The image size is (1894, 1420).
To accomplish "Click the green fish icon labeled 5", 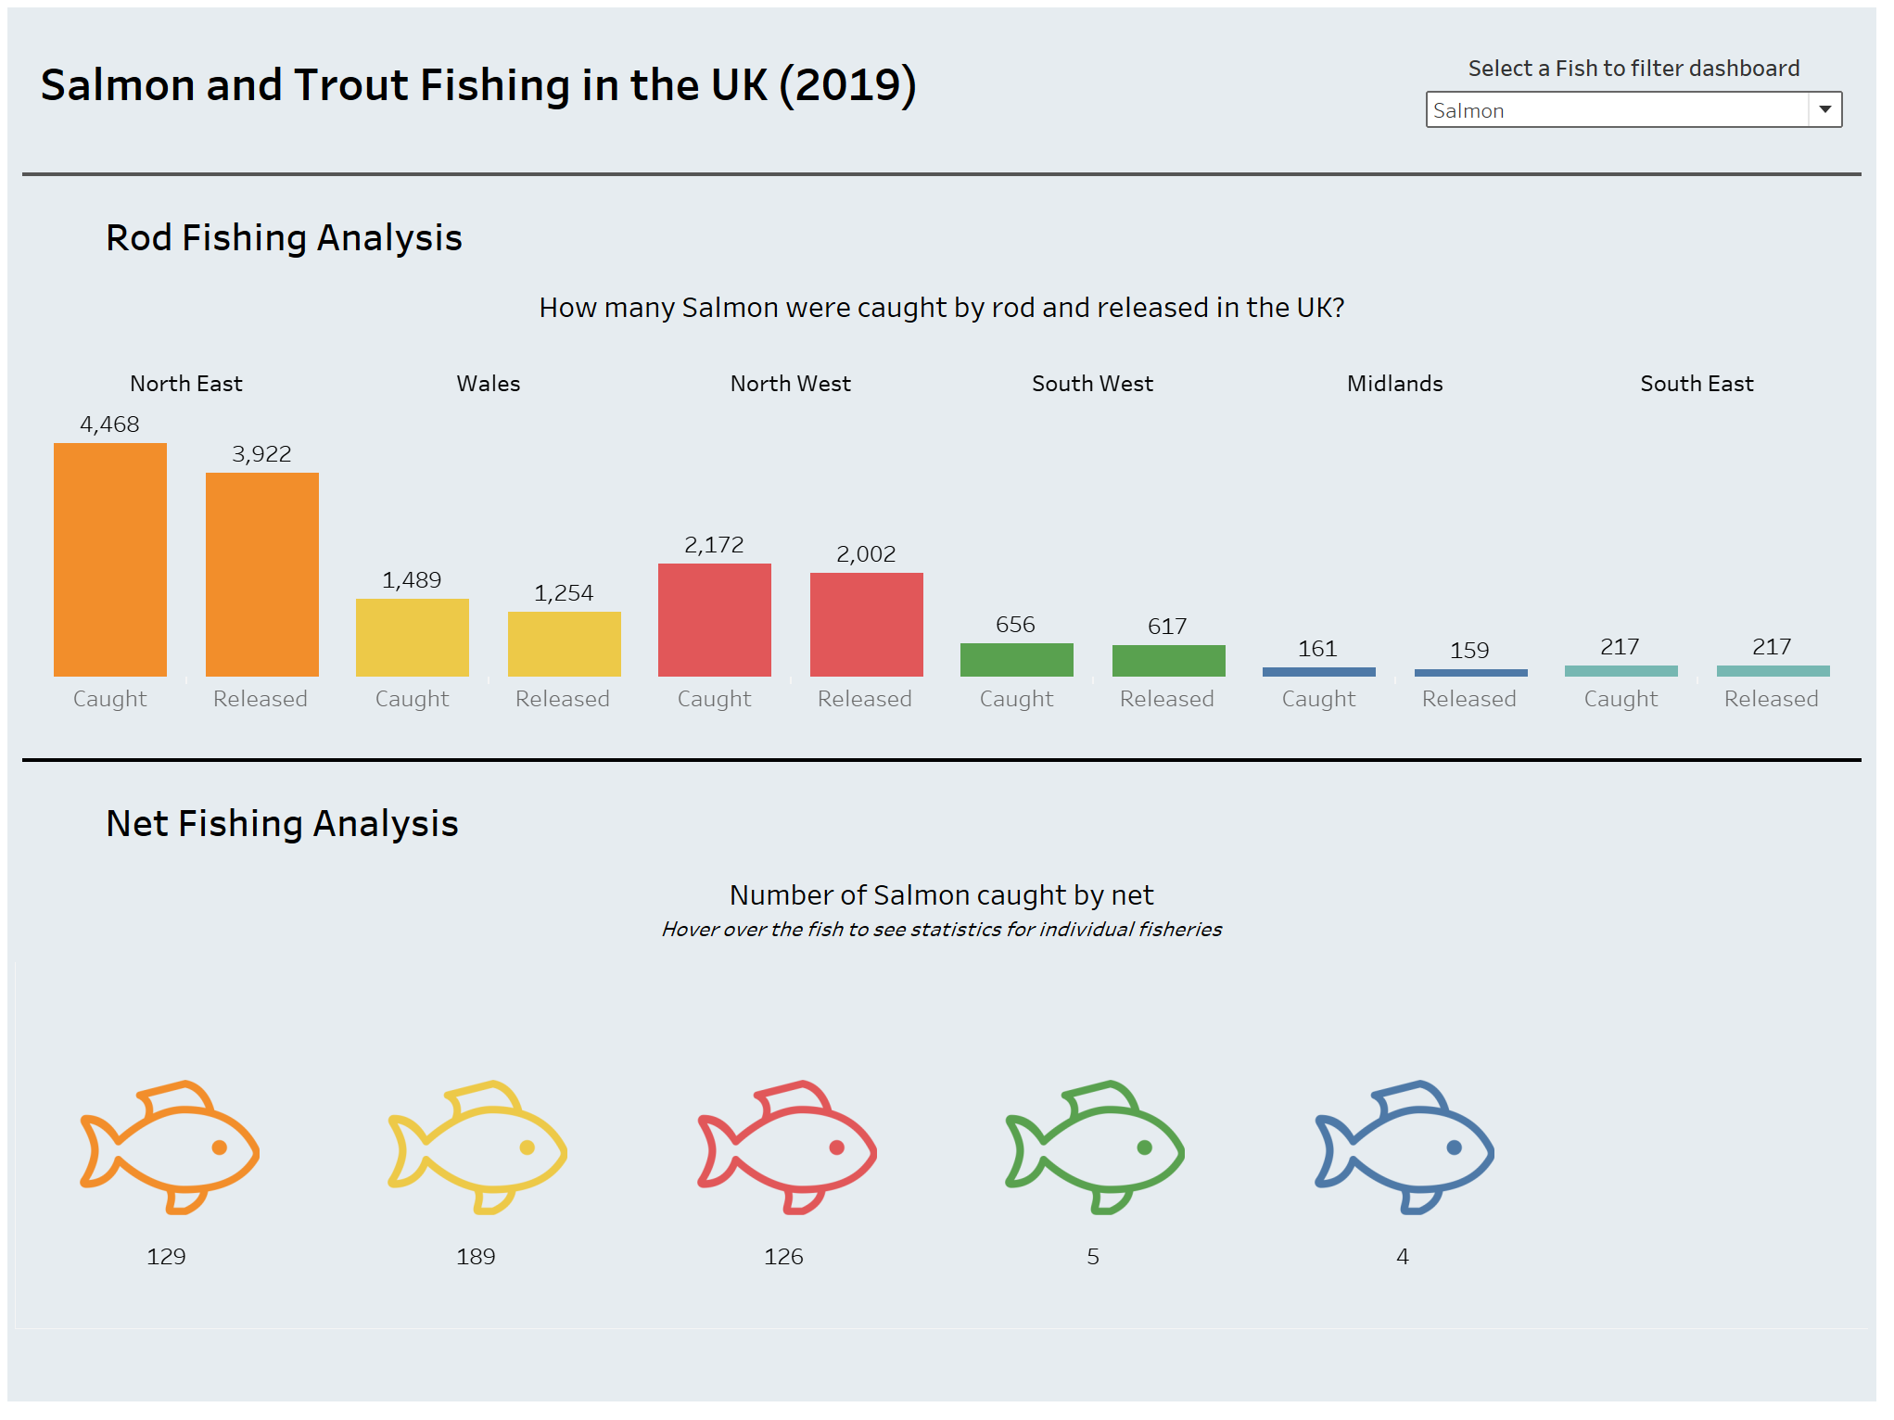I will [1094, 1147].
